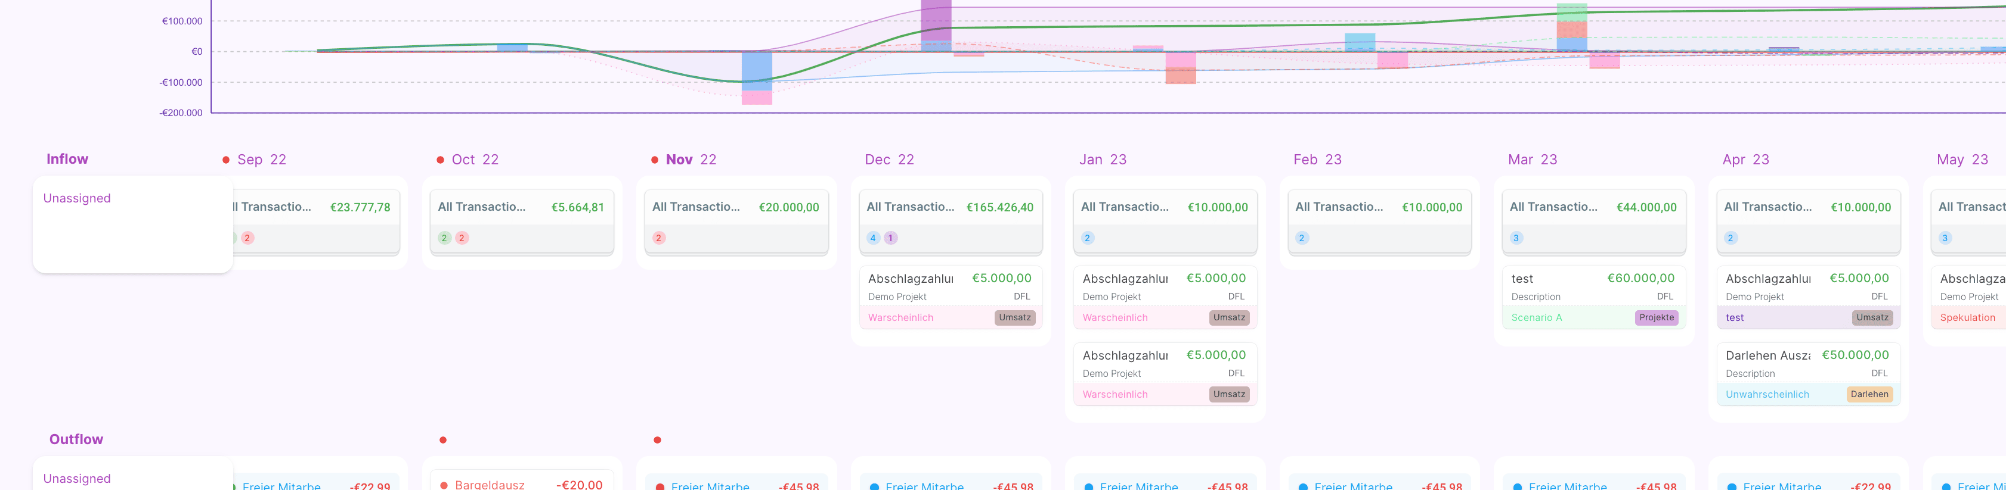Click the blue negative bar in the chart
The width and height of the screenshot is (2006, 490).
(756, 71)
